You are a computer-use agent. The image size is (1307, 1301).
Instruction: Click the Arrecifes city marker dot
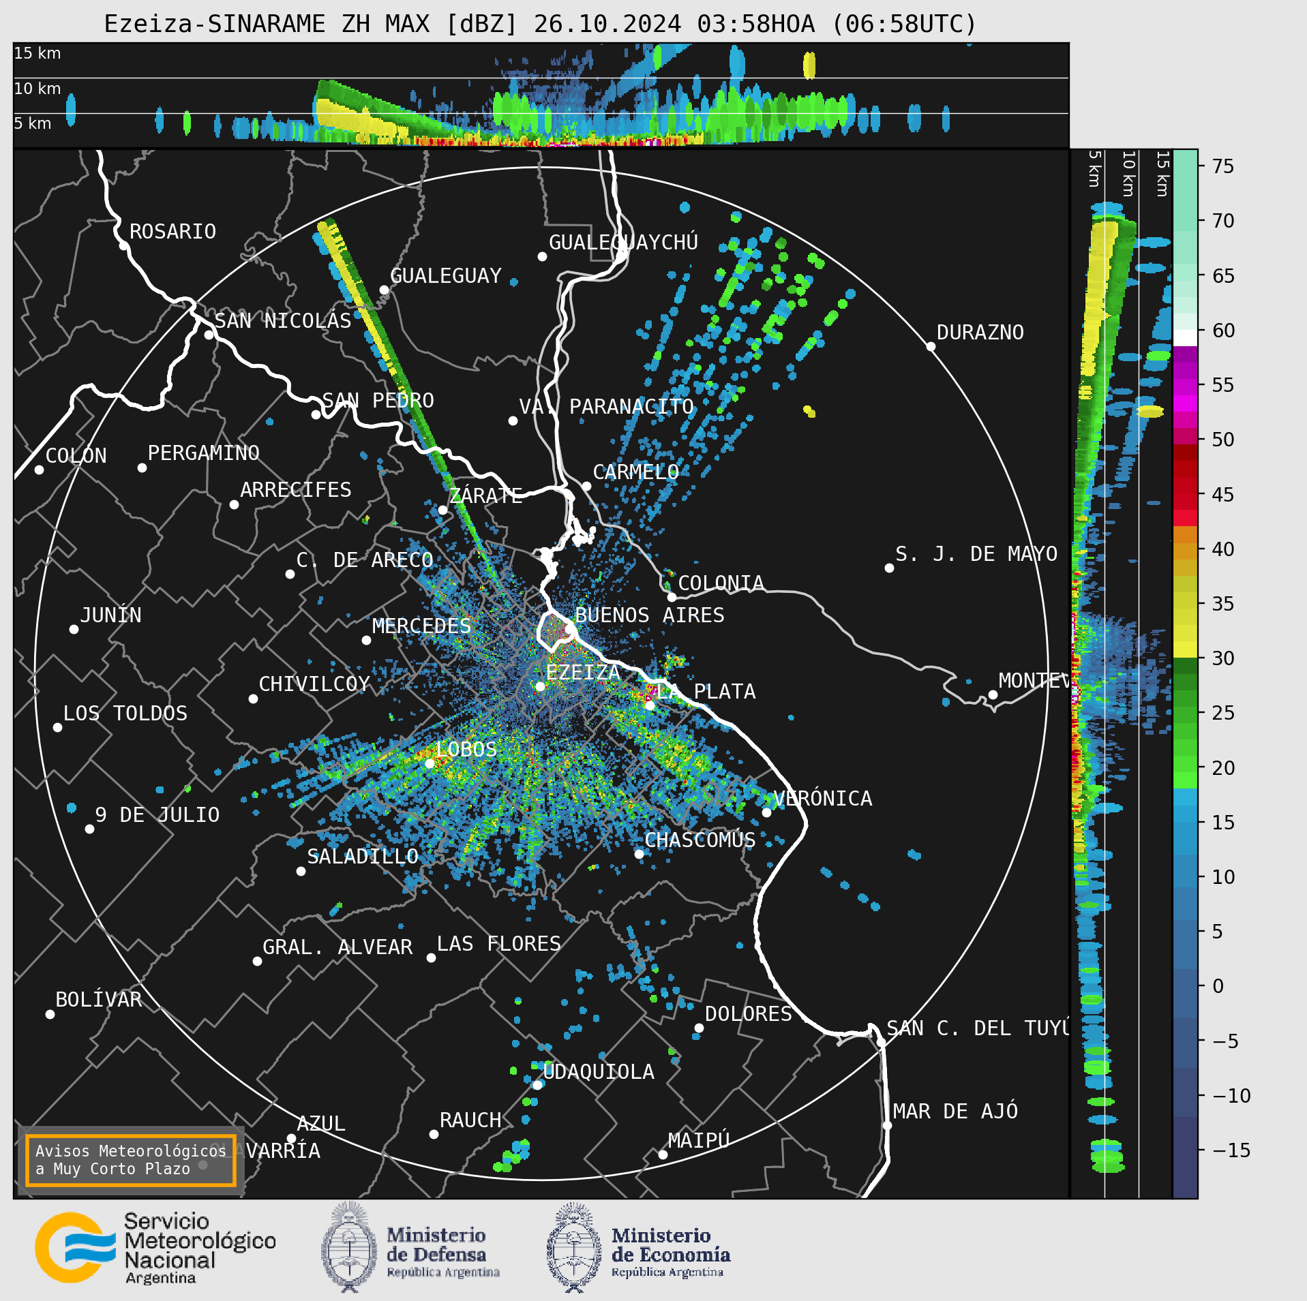[234, 505]
